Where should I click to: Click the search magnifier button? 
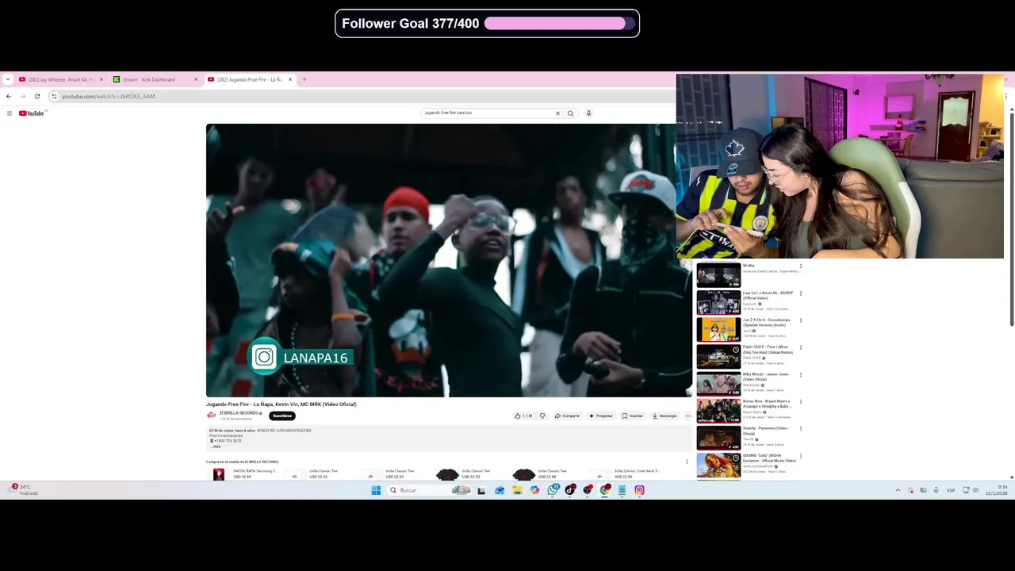click(x=570, y=113)
